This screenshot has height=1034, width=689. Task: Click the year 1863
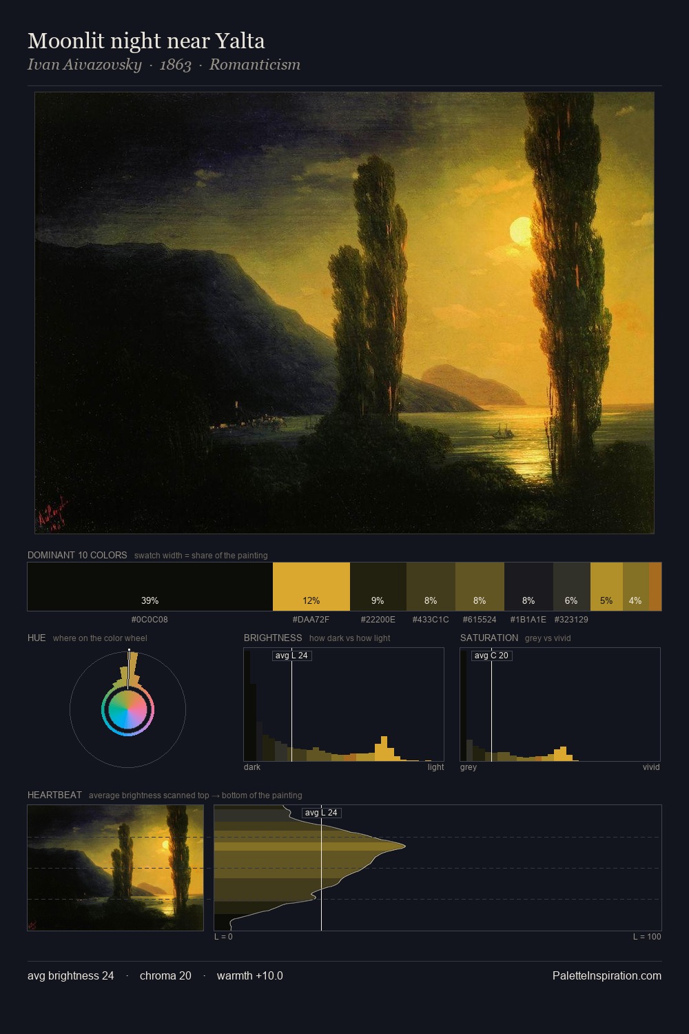point(176,65)
